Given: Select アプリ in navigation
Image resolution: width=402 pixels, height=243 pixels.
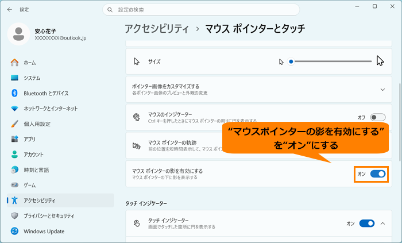Looking at the screenshot, I should click(x=60, y=139).
